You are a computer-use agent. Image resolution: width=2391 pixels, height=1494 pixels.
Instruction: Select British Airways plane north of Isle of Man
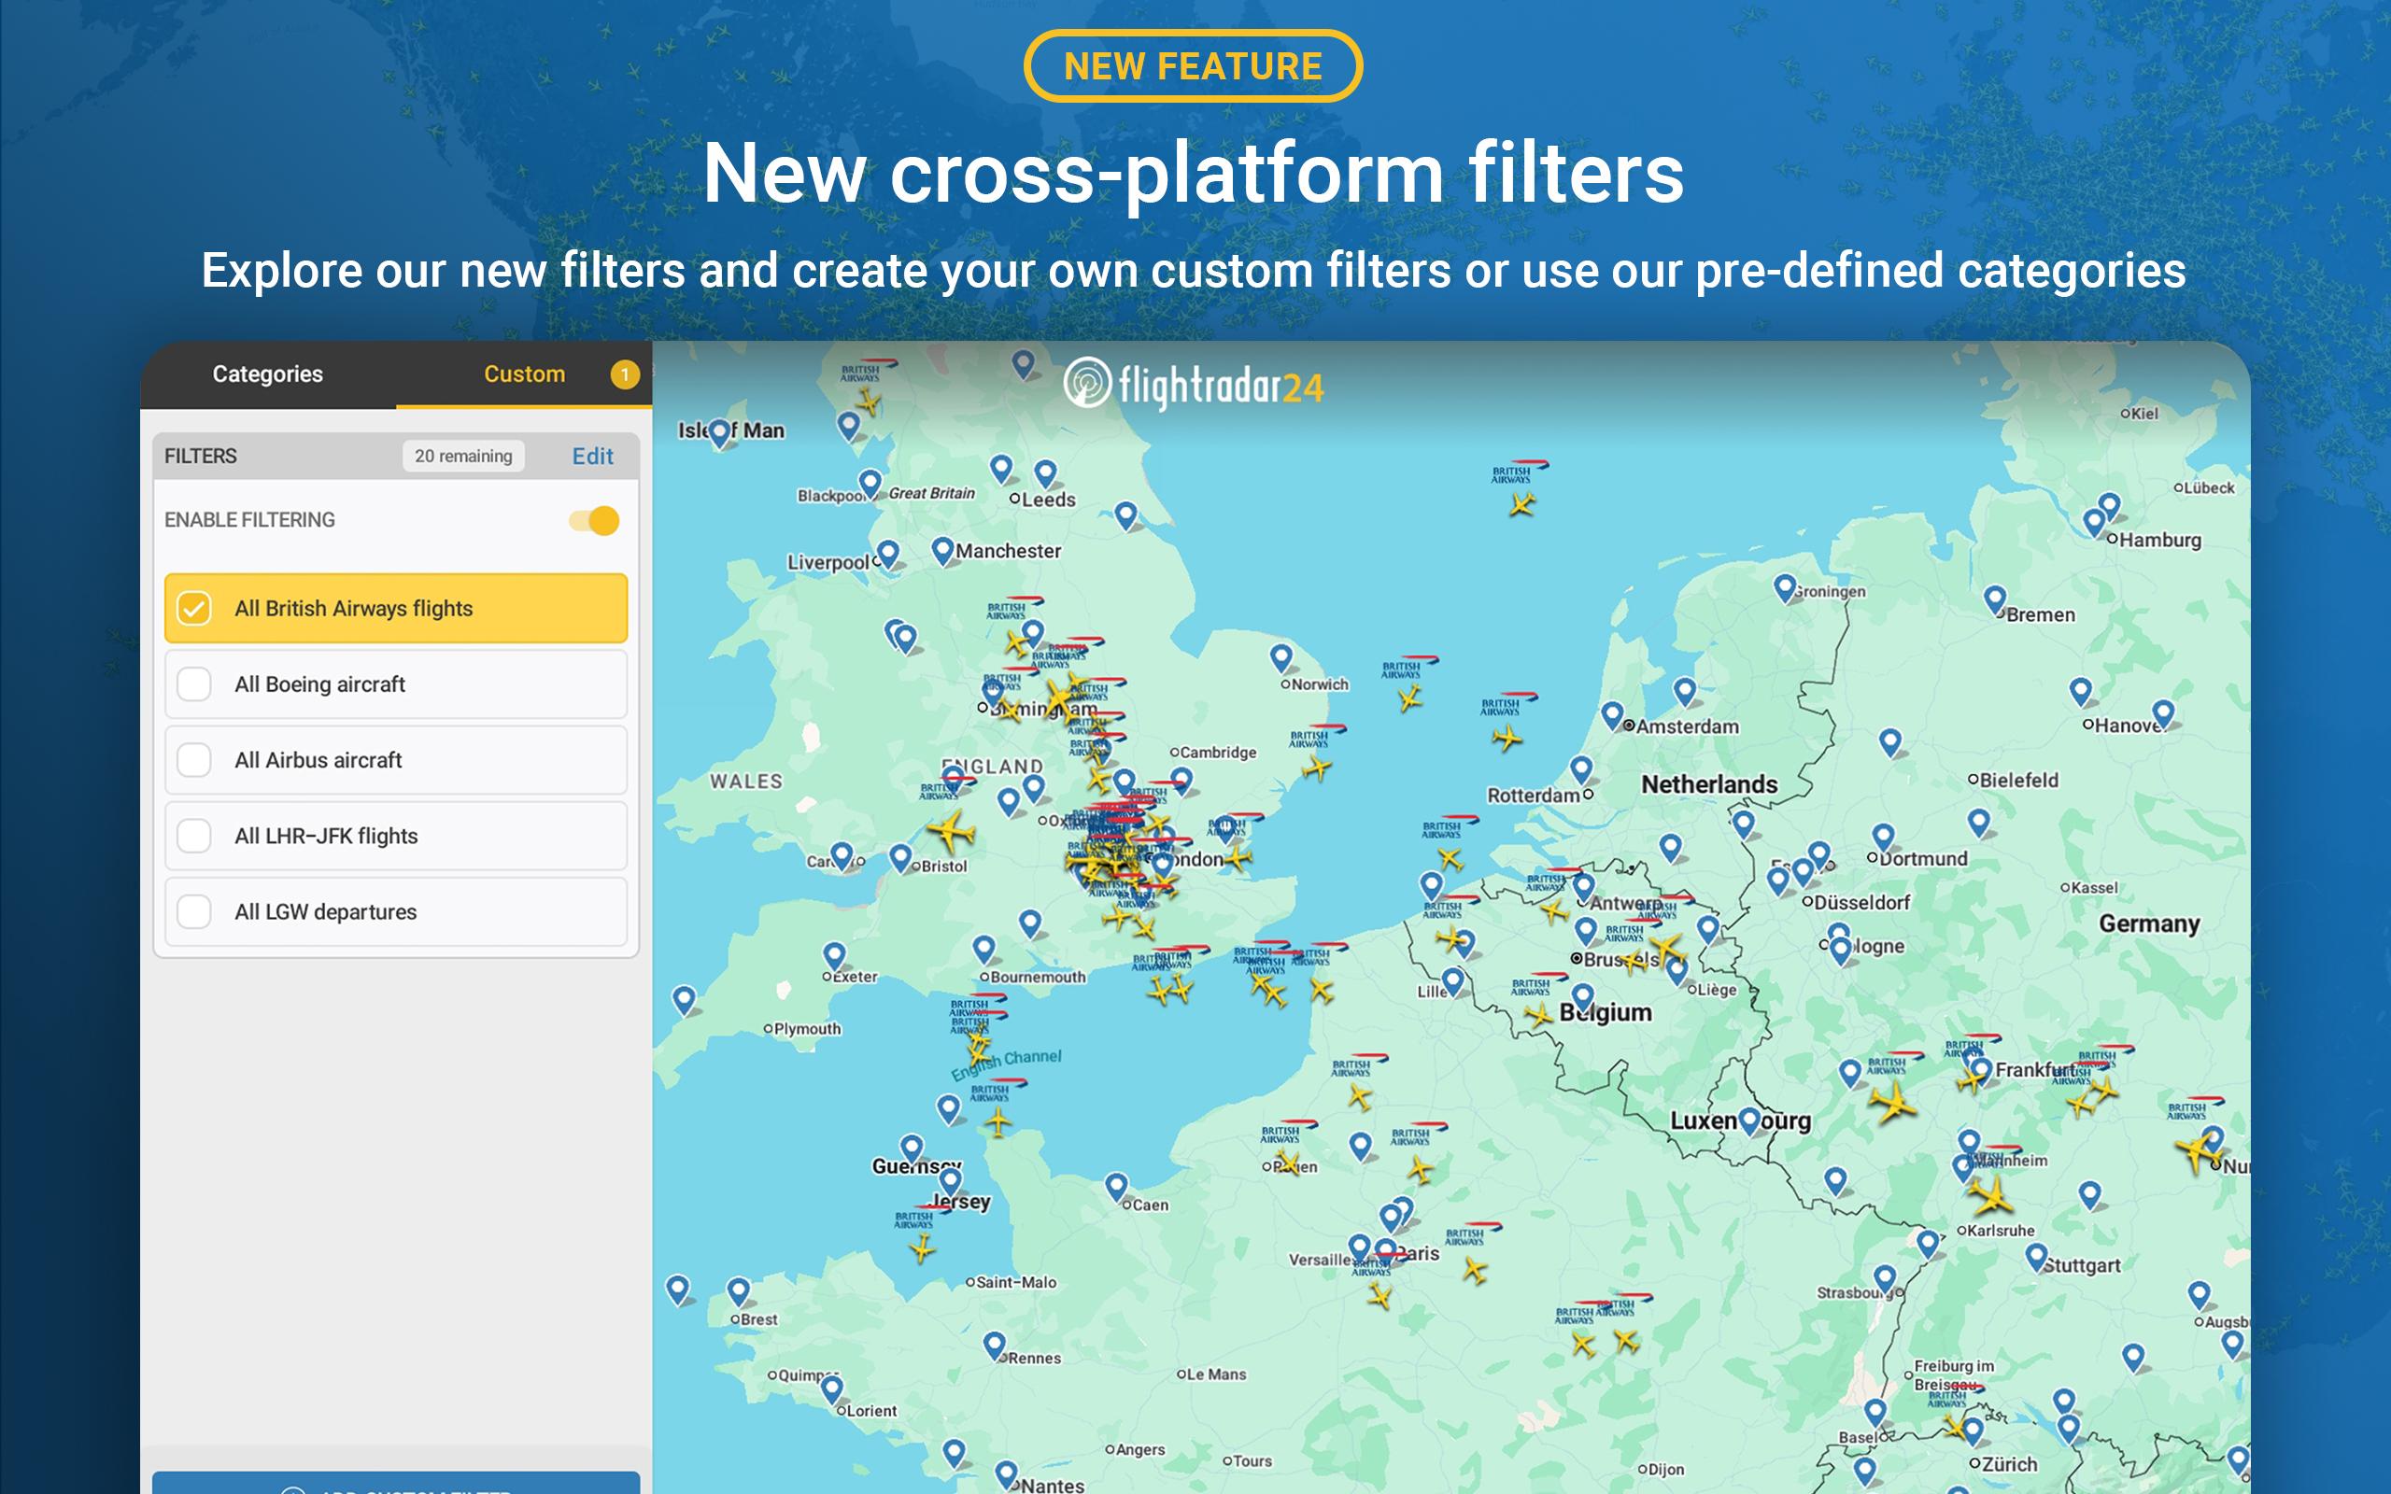tap(869, 402)
